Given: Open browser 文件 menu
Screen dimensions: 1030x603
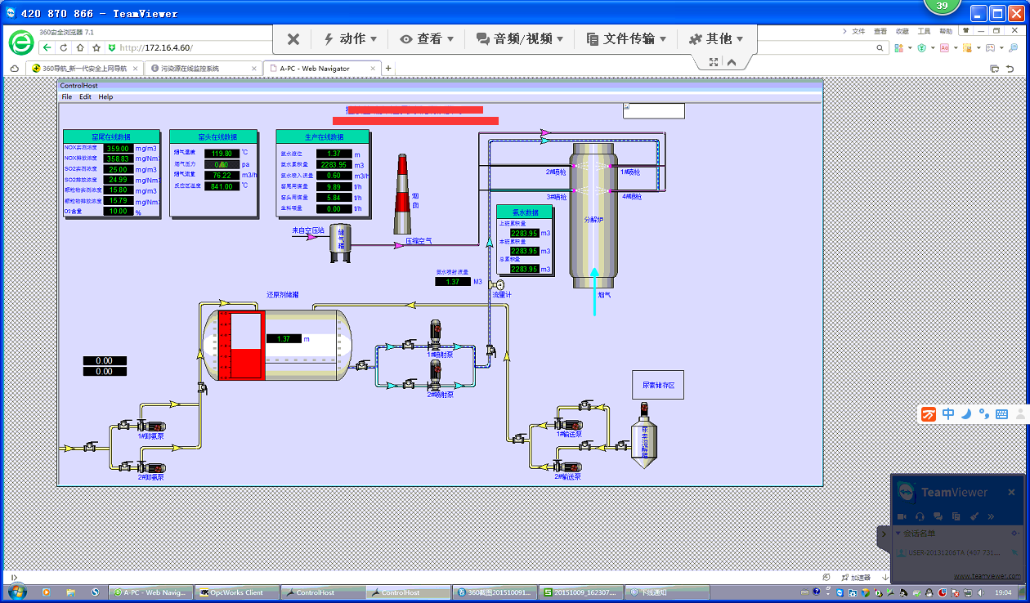Looking at the screenshot, I should [858, 31].
